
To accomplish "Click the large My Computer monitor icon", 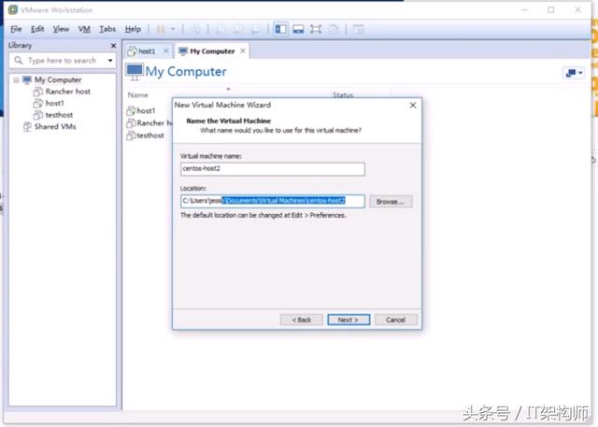I will (135, 72).
